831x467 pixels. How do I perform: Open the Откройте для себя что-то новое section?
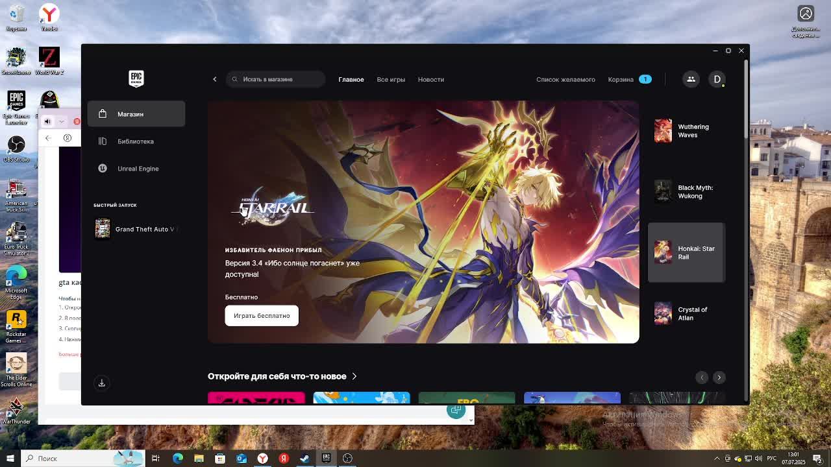pyautogui.click(x=277, y=376)
